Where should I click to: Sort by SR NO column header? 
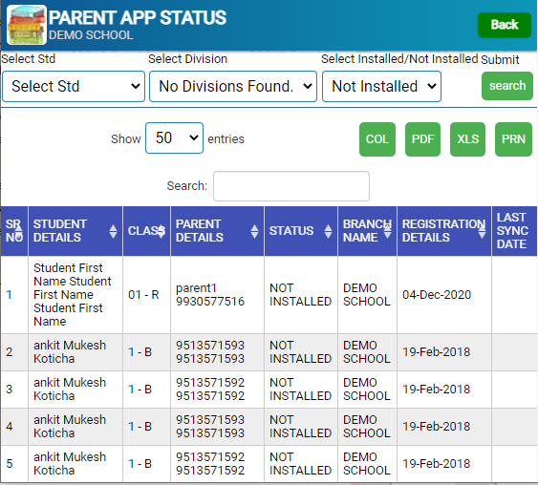[14, 231]
